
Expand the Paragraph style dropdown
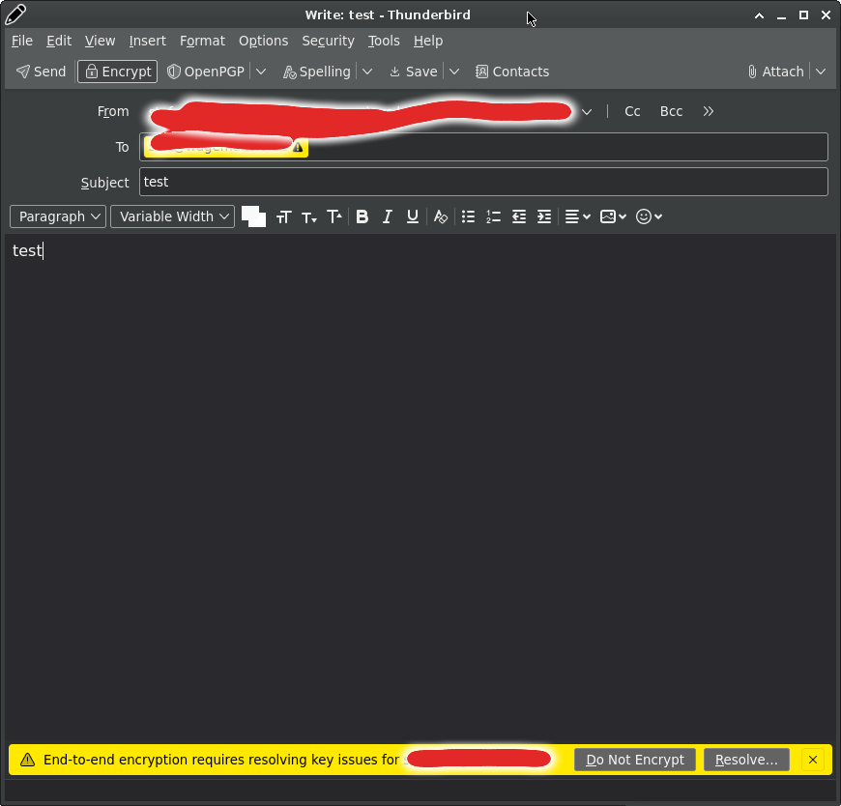pyautogui.click(x=58, y=216)
